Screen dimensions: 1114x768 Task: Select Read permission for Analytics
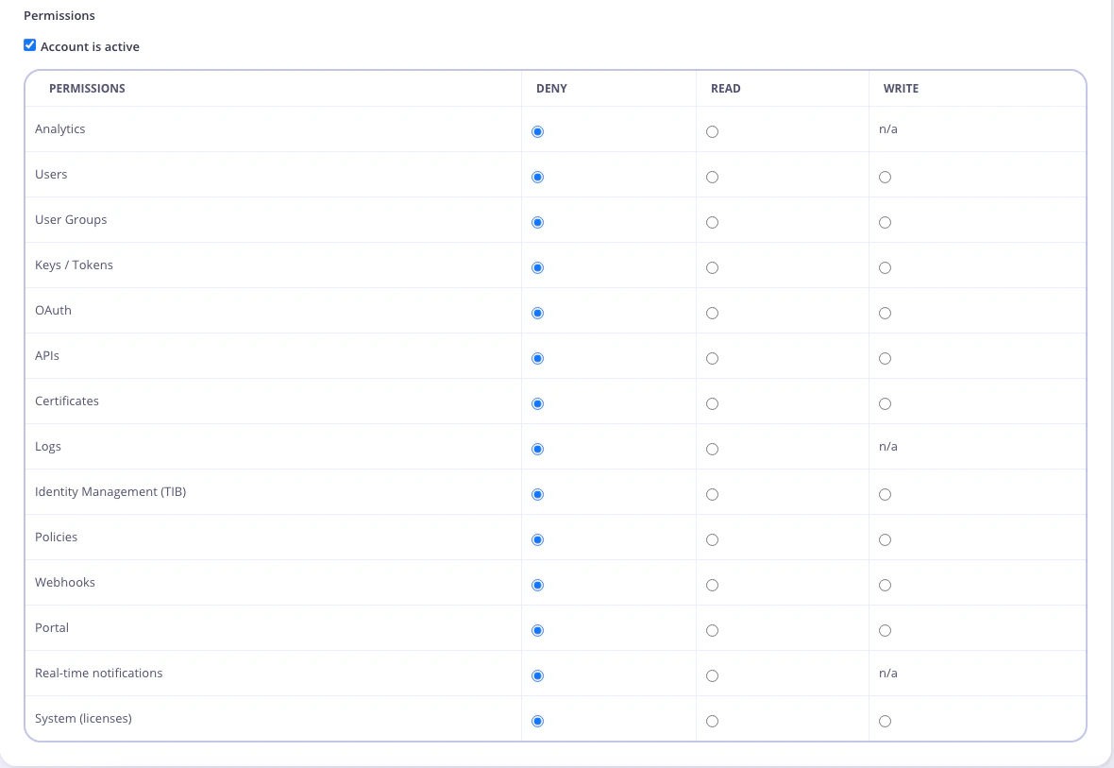pyautogui.click(x=712, y=131)
